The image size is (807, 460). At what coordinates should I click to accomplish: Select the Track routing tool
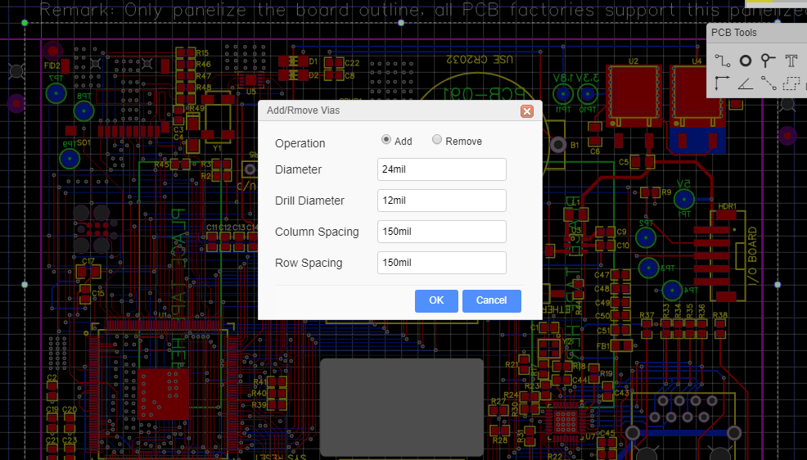pyautogui.click(x=723, y=61)
